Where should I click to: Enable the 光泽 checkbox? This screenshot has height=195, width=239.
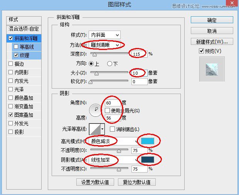pyautogui.click(x=10, y=89)
